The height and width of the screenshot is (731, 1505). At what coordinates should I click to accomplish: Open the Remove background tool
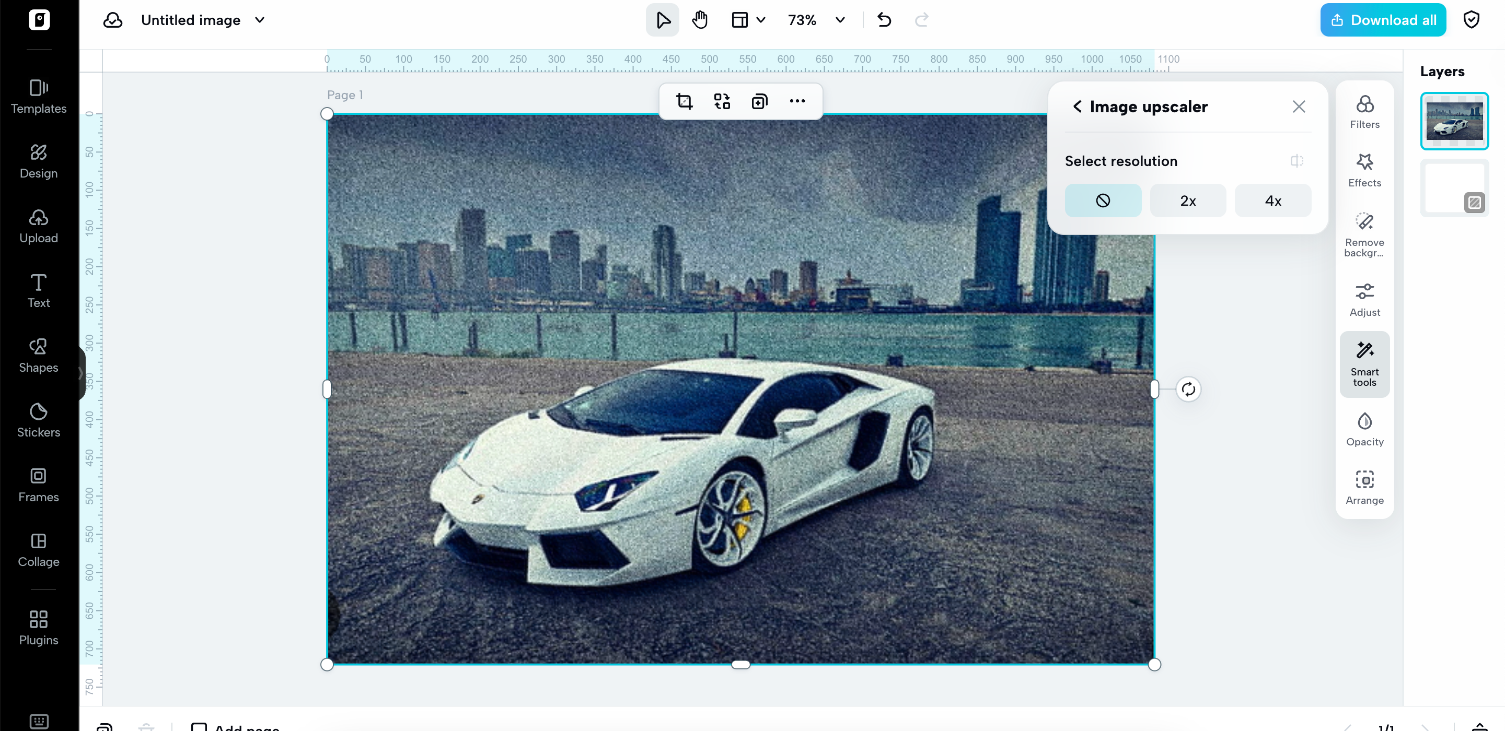tap(1364, 233)
